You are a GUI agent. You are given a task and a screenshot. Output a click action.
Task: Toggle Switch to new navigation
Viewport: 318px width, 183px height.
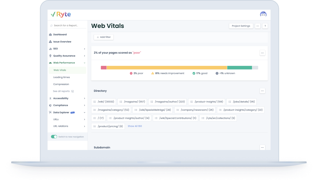(54, 137)
